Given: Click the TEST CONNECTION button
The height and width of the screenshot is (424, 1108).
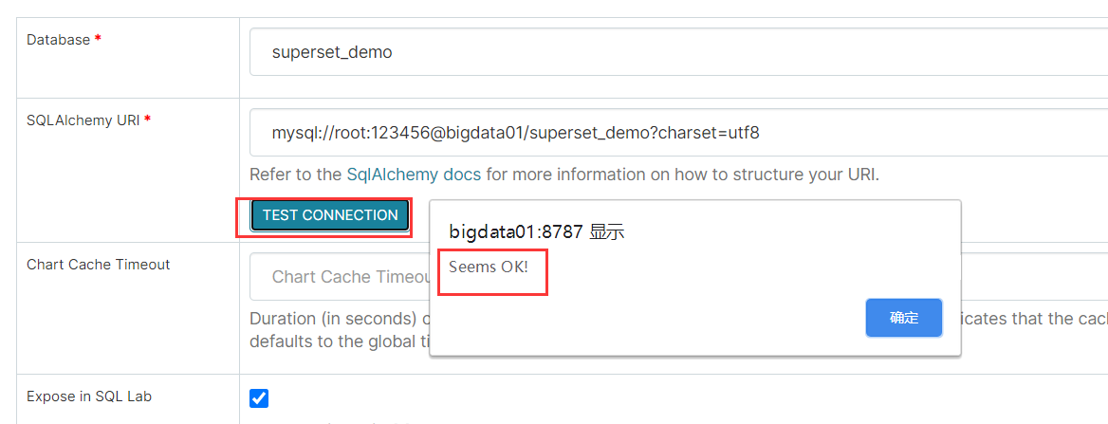Looking at the screenshot, I should [330, 215].
